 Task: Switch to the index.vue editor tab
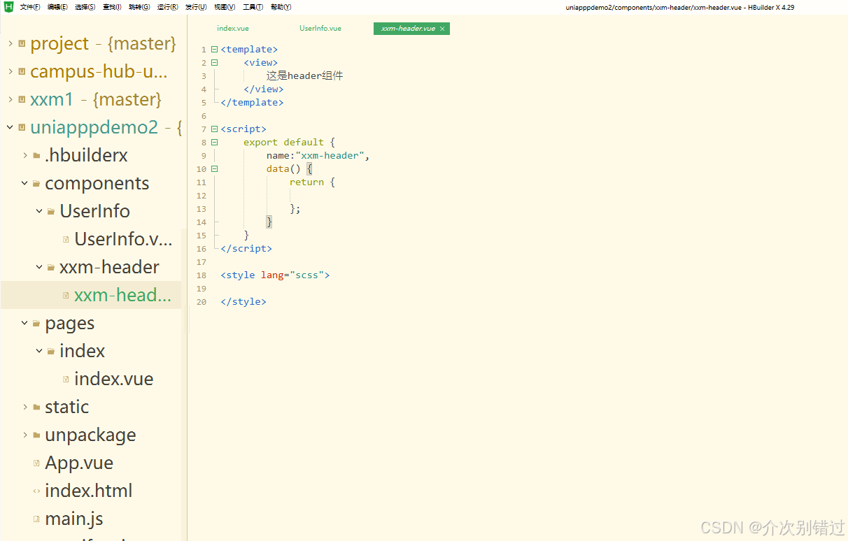(233, 29)
